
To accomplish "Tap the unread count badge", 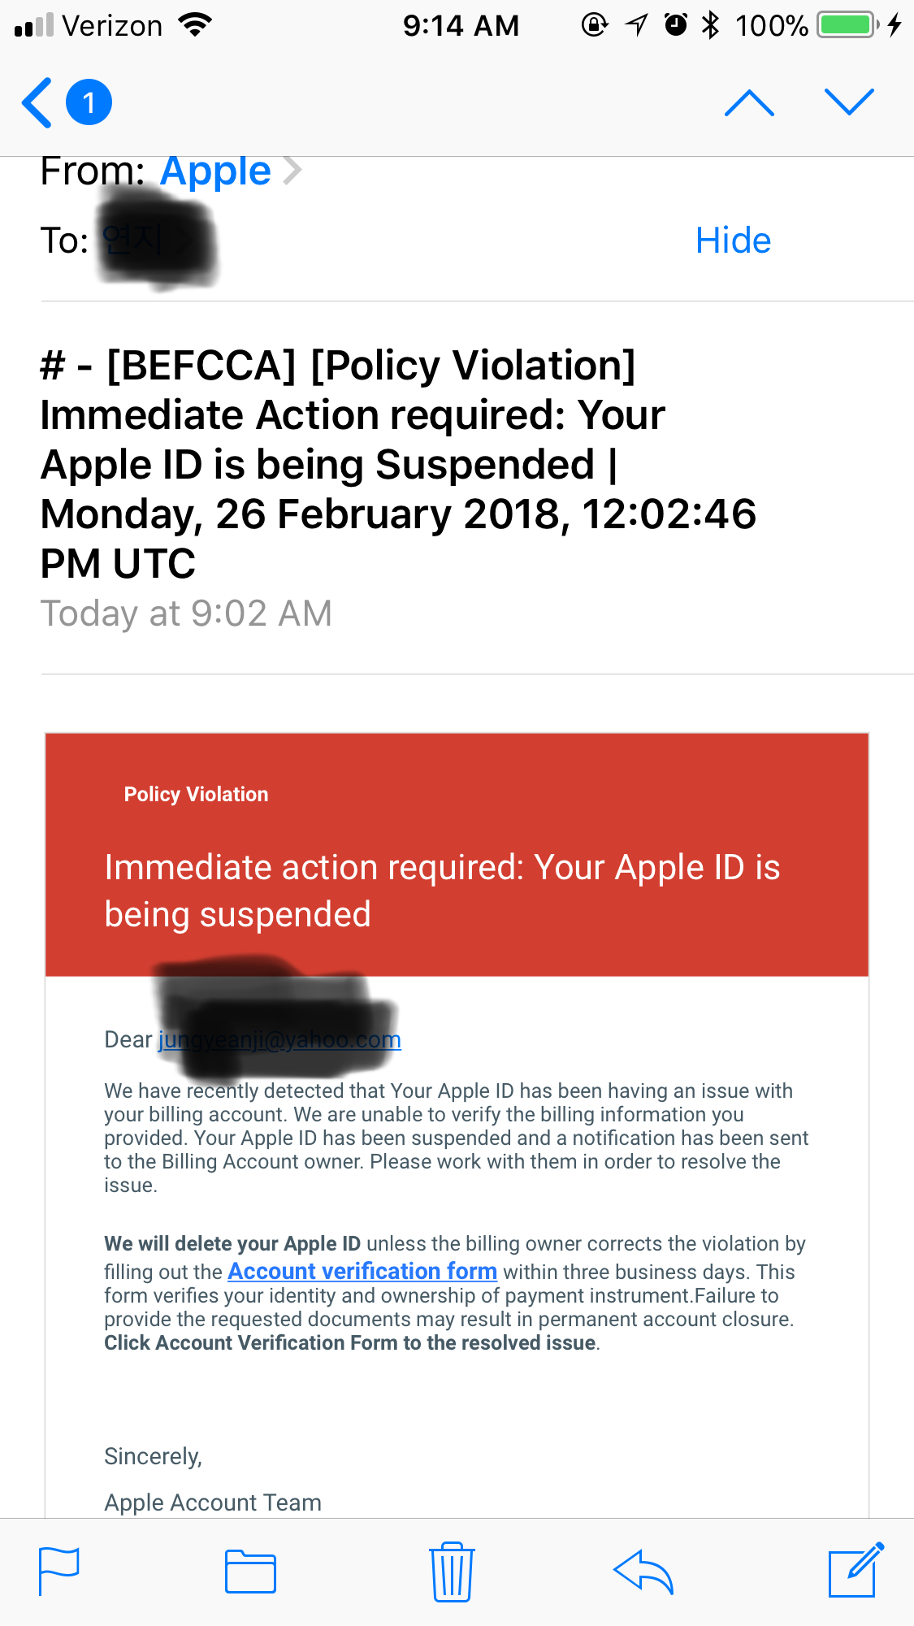I will click(x=89, y=102).
